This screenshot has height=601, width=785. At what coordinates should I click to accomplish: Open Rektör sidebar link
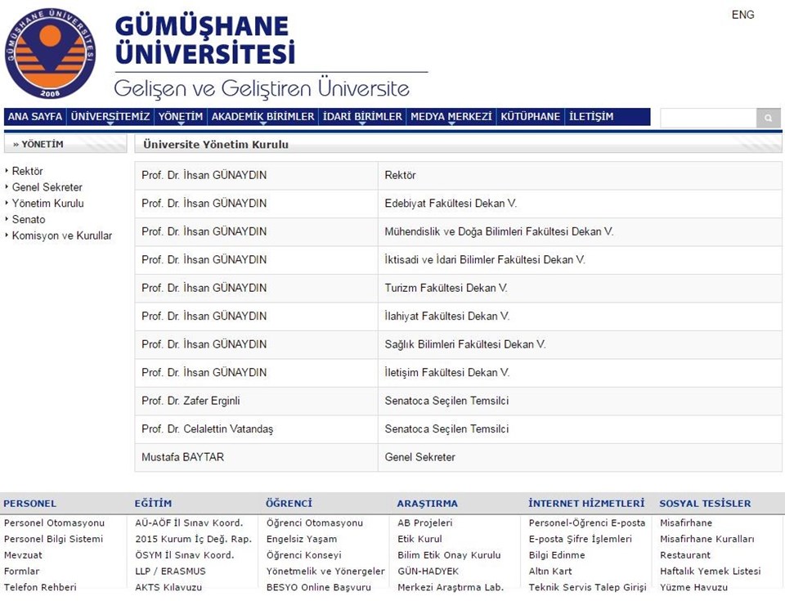pyautogui.click(x=28, y=171)
